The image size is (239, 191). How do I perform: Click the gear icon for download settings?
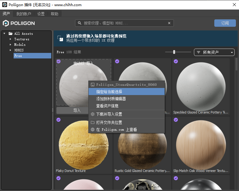tap(93, 114)
